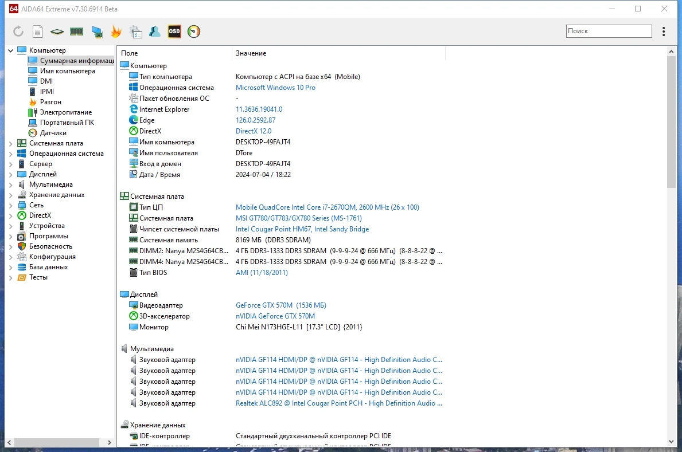682x452 pixels.
Task: Click the down arrow of the vertical scrollbar
Action: [x=671, y=442]
